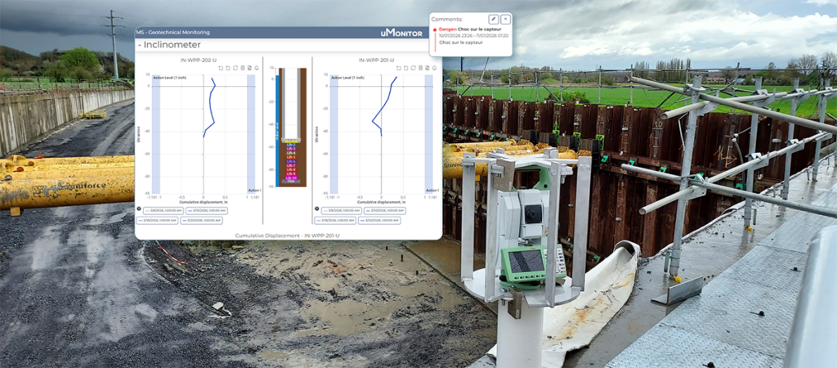Image resolution: width=837 pixels, height=368 pixels.
Task: Click the export file icon above IN-WPP-201-U
Action: [x=427, y=68]
